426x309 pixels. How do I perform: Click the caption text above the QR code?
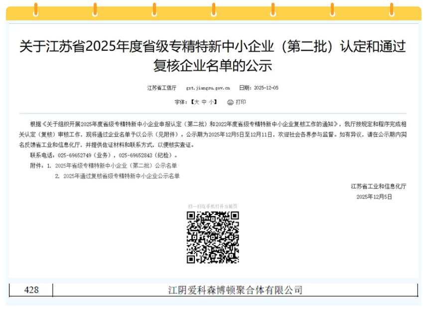pos(213,206)
